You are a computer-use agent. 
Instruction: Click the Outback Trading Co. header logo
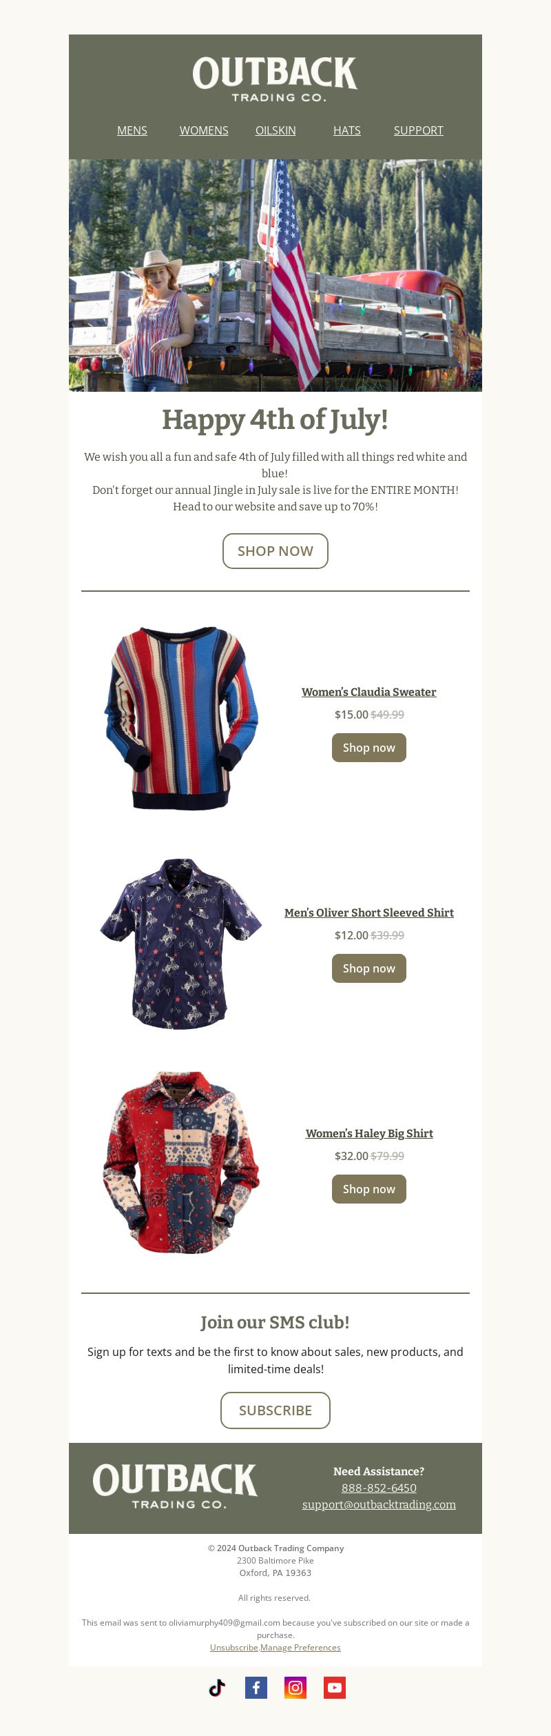[x=275, y=79]
